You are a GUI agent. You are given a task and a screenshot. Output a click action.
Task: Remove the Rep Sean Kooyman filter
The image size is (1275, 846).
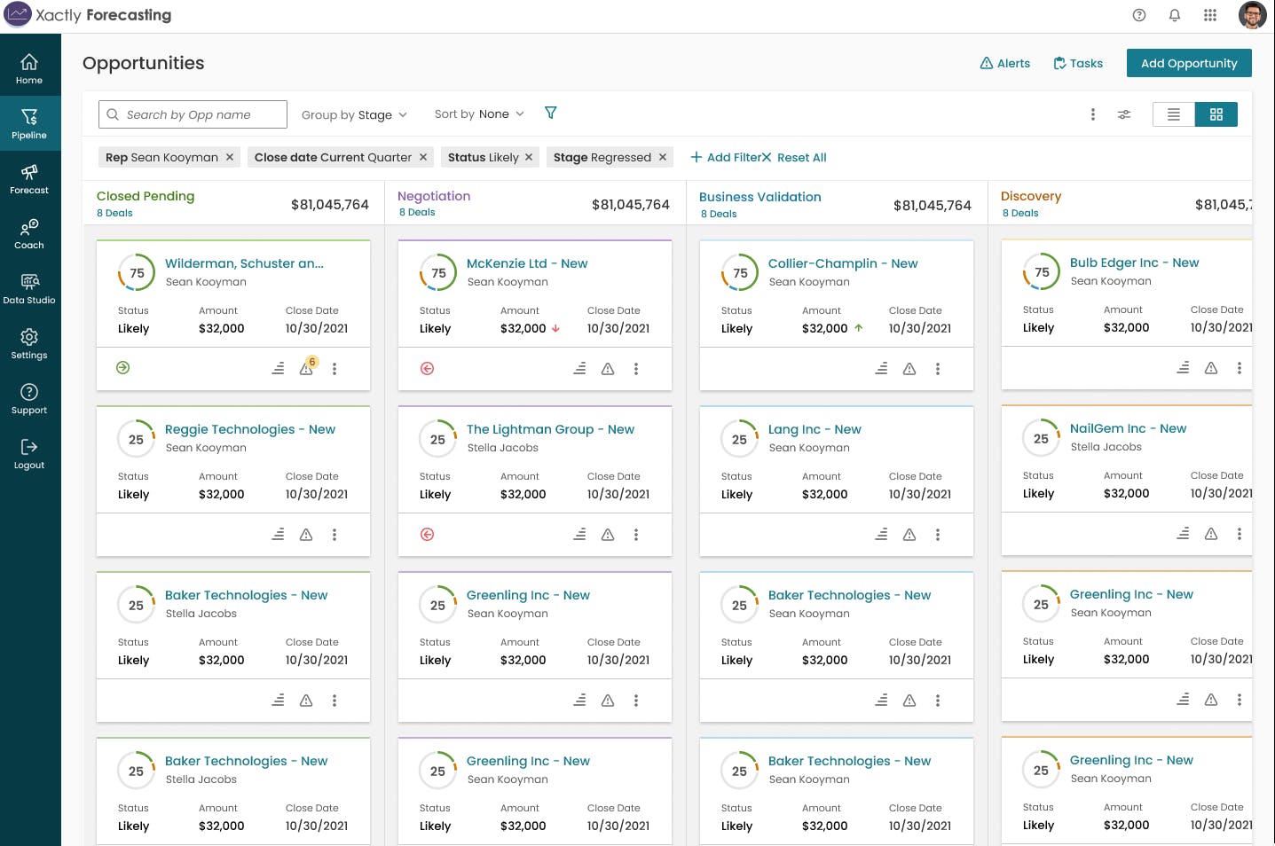click(230, 157)
